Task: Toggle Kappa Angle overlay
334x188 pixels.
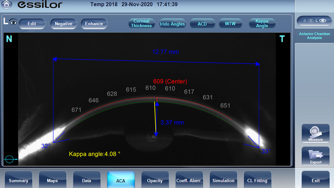Action: (262, 23)
